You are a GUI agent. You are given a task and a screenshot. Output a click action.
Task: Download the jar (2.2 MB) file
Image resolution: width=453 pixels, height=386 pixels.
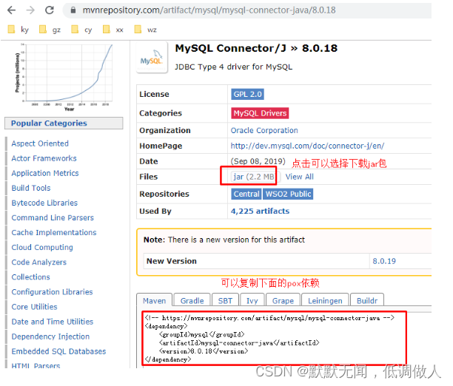[254, 177]
